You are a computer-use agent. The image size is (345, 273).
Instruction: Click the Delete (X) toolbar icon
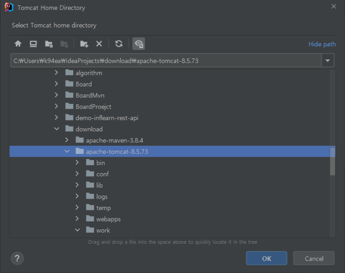tap(99, 44)
